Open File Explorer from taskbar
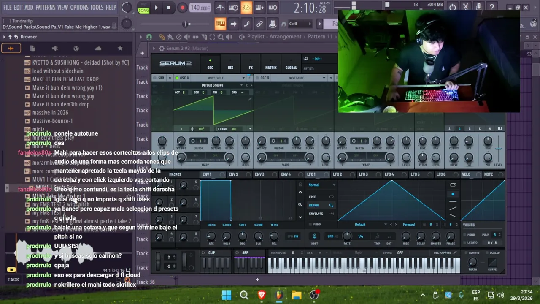This screenshot has width=540, height=304. tap(296, 295)
